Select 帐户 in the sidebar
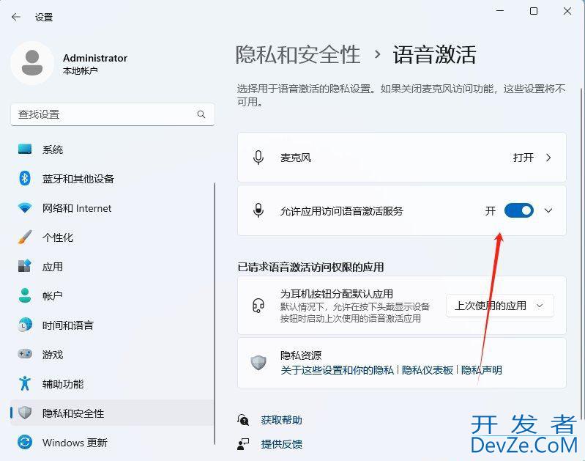The image size is (585, 461). [x=112, y=295]
